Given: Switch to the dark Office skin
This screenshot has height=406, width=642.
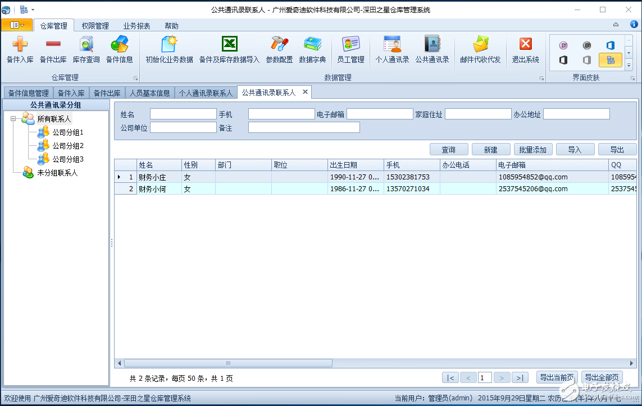Looking at the screenshot, I should click(563, 60).
